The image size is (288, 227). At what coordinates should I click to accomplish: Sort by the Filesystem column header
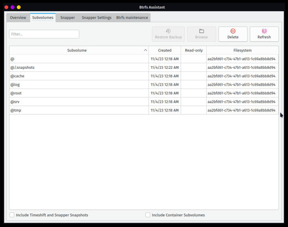point(242,50)
